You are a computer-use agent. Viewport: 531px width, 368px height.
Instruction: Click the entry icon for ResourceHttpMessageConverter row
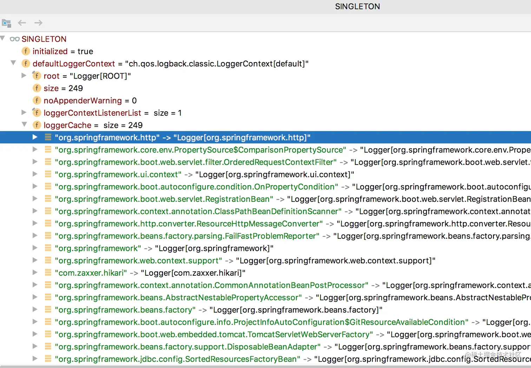point(48,223)
